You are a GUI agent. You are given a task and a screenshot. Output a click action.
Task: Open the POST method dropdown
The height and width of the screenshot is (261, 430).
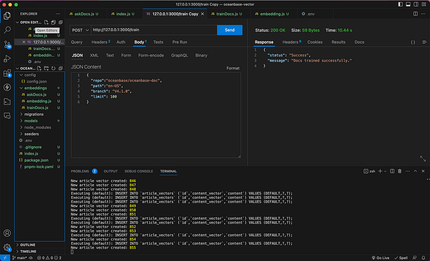(x=81, y=30)
